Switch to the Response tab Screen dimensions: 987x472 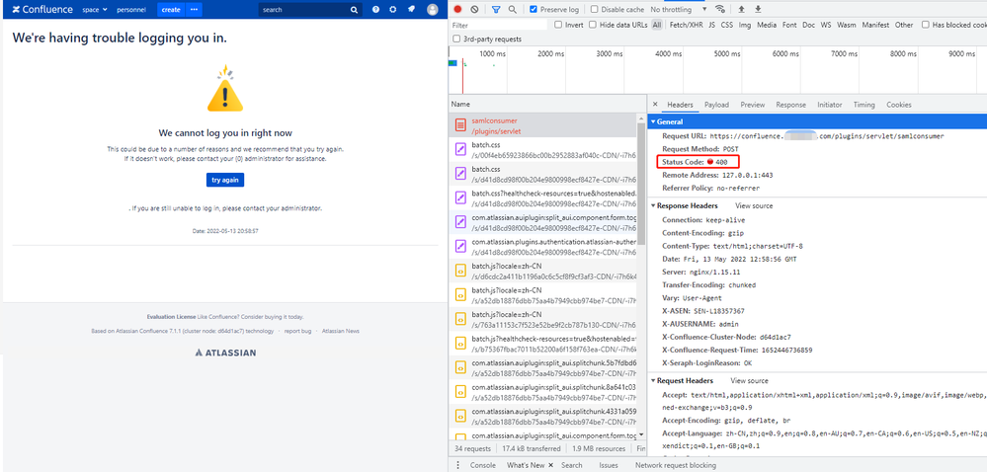click(x=790, y=105)
